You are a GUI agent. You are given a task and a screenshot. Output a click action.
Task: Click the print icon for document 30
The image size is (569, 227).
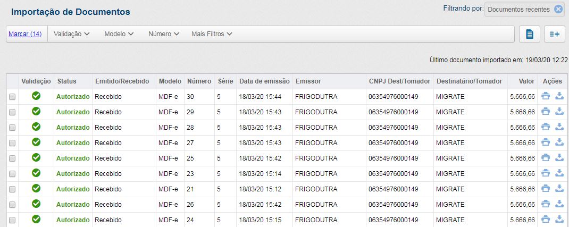[x=545, y=97]
